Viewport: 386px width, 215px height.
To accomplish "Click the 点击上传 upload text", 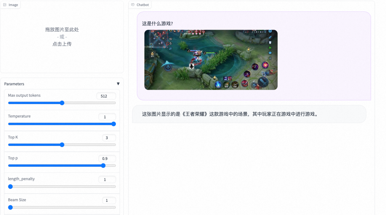I will (62, 44).
